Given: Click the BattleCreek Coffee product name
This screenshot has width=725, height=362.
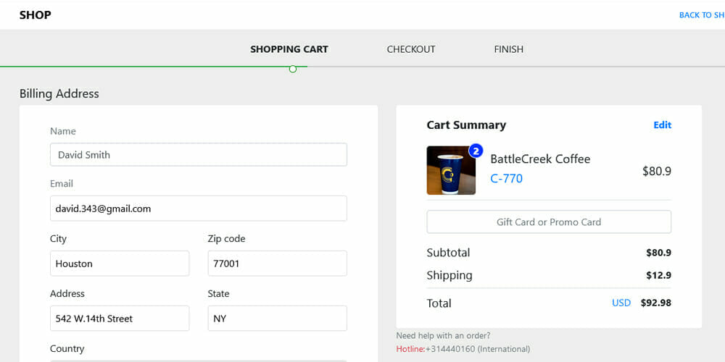Looking at the screenshot, I should pos(540,159).
